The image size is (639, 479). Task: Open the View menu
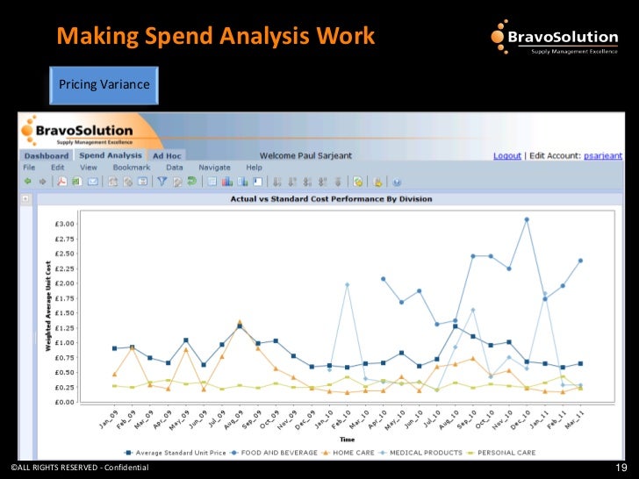[89, 168]
